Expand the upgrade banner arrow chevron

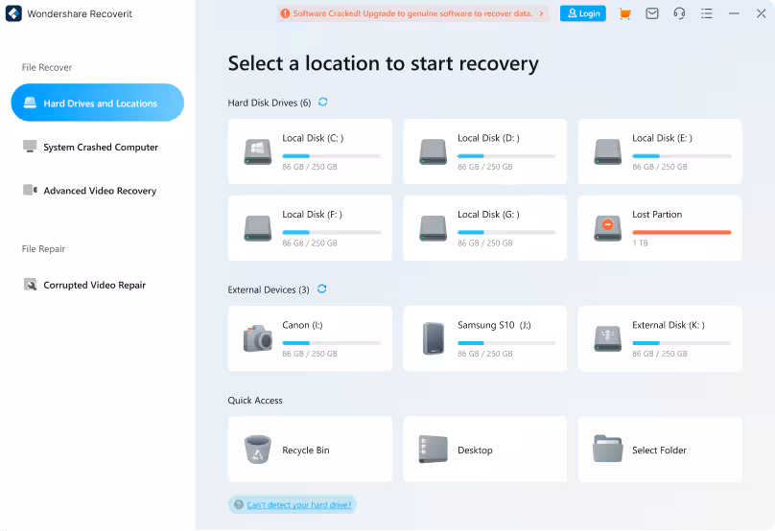[x=541, y=13]
